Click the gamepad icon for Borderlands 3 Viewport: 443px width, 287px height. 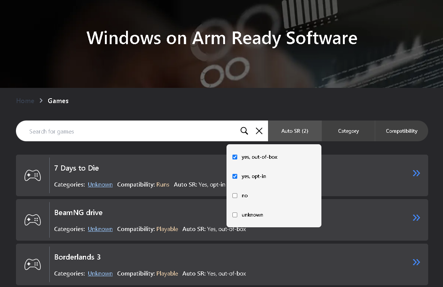coord(33,264)
